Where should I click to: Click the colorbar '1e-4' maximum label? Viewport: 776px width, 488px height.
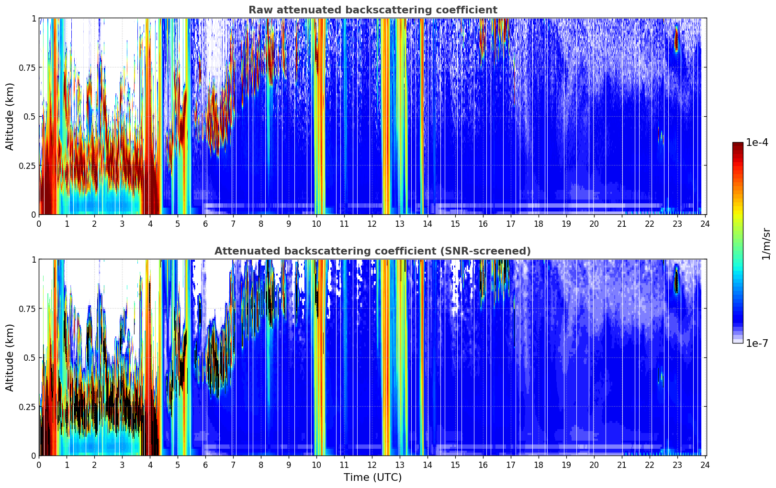click(x=757, y=143)
